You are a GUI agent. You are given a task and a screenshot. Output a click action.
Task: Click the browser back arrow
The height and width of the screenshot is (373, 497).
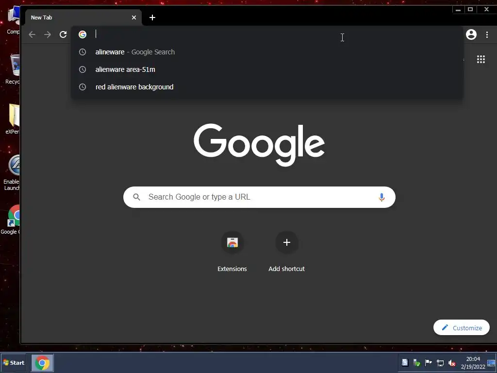(x=32, y=34)
